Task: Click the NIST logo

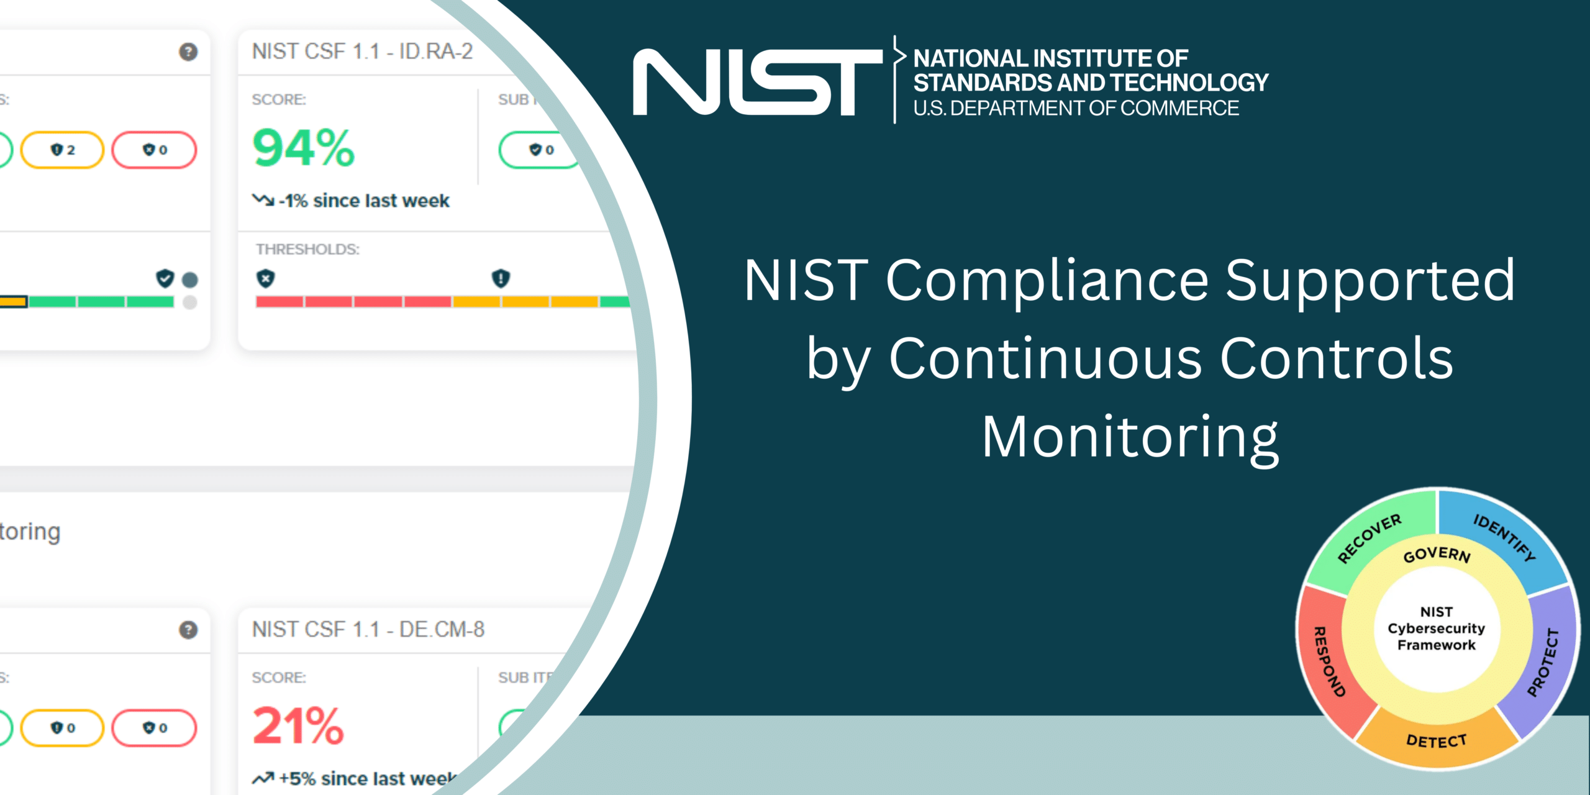Action: pos(756,82)
